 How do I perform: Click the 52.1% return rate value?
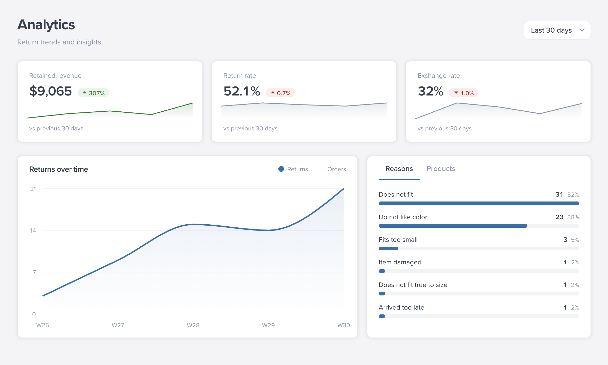pyautogui.click(x=242, y=91)
